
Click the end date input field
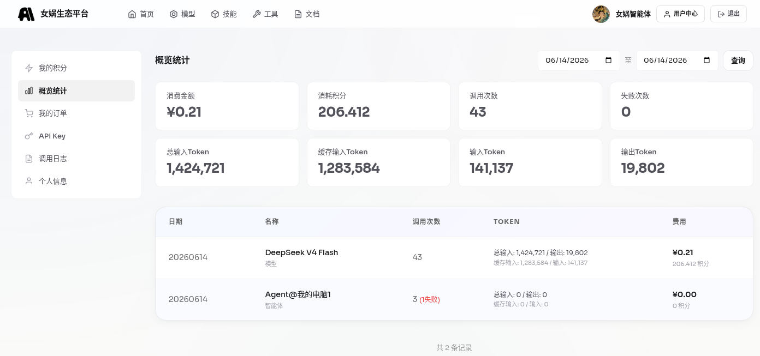tap(677, 61)
